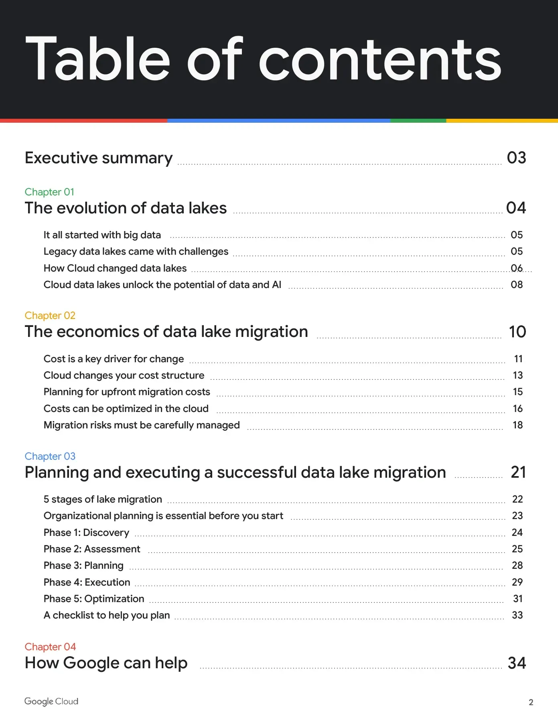Go to Cost is a key driver section
Image resolution: width=558 pixels, height=722 pixels.
[114, 359]
